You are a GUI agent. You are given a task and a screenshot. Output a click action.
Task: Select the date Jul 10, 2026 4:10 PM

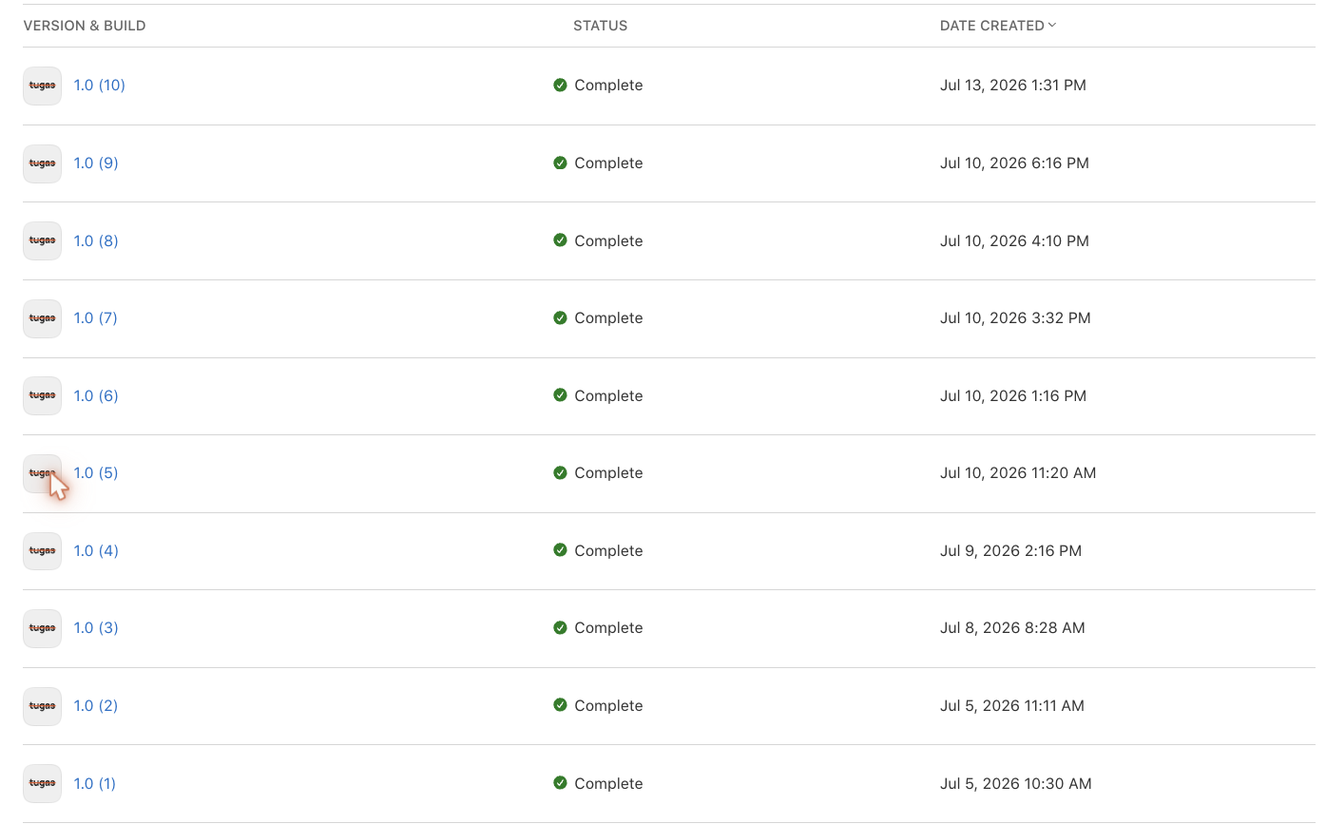pyautogui.click(x=1014, y=241)
